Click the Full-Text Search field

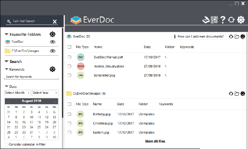point(32,21)
